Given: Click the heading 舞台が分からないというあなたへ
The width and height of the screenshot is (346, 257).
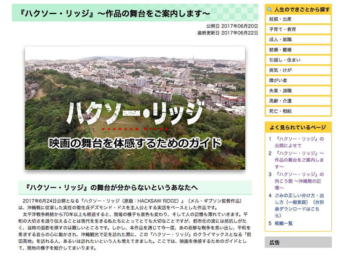Looking at the screenshot, I should [x=111, y=188].
